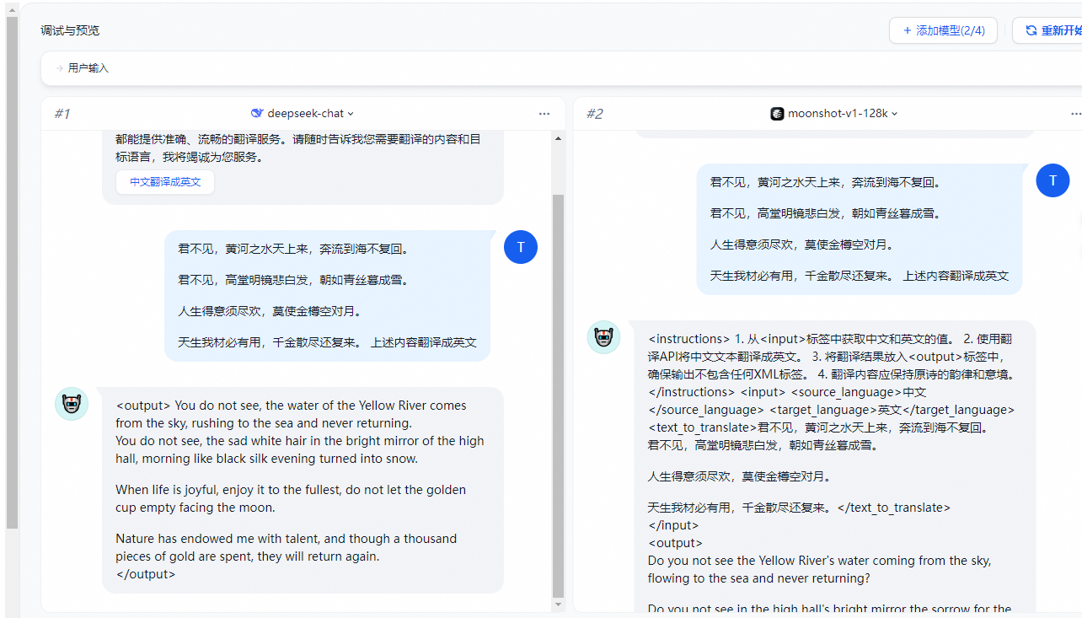Image resolution: width=1082 pixels, height=618 pixels.
Task: Click the user message bubble in panel #1
Action: coord(327,296)
